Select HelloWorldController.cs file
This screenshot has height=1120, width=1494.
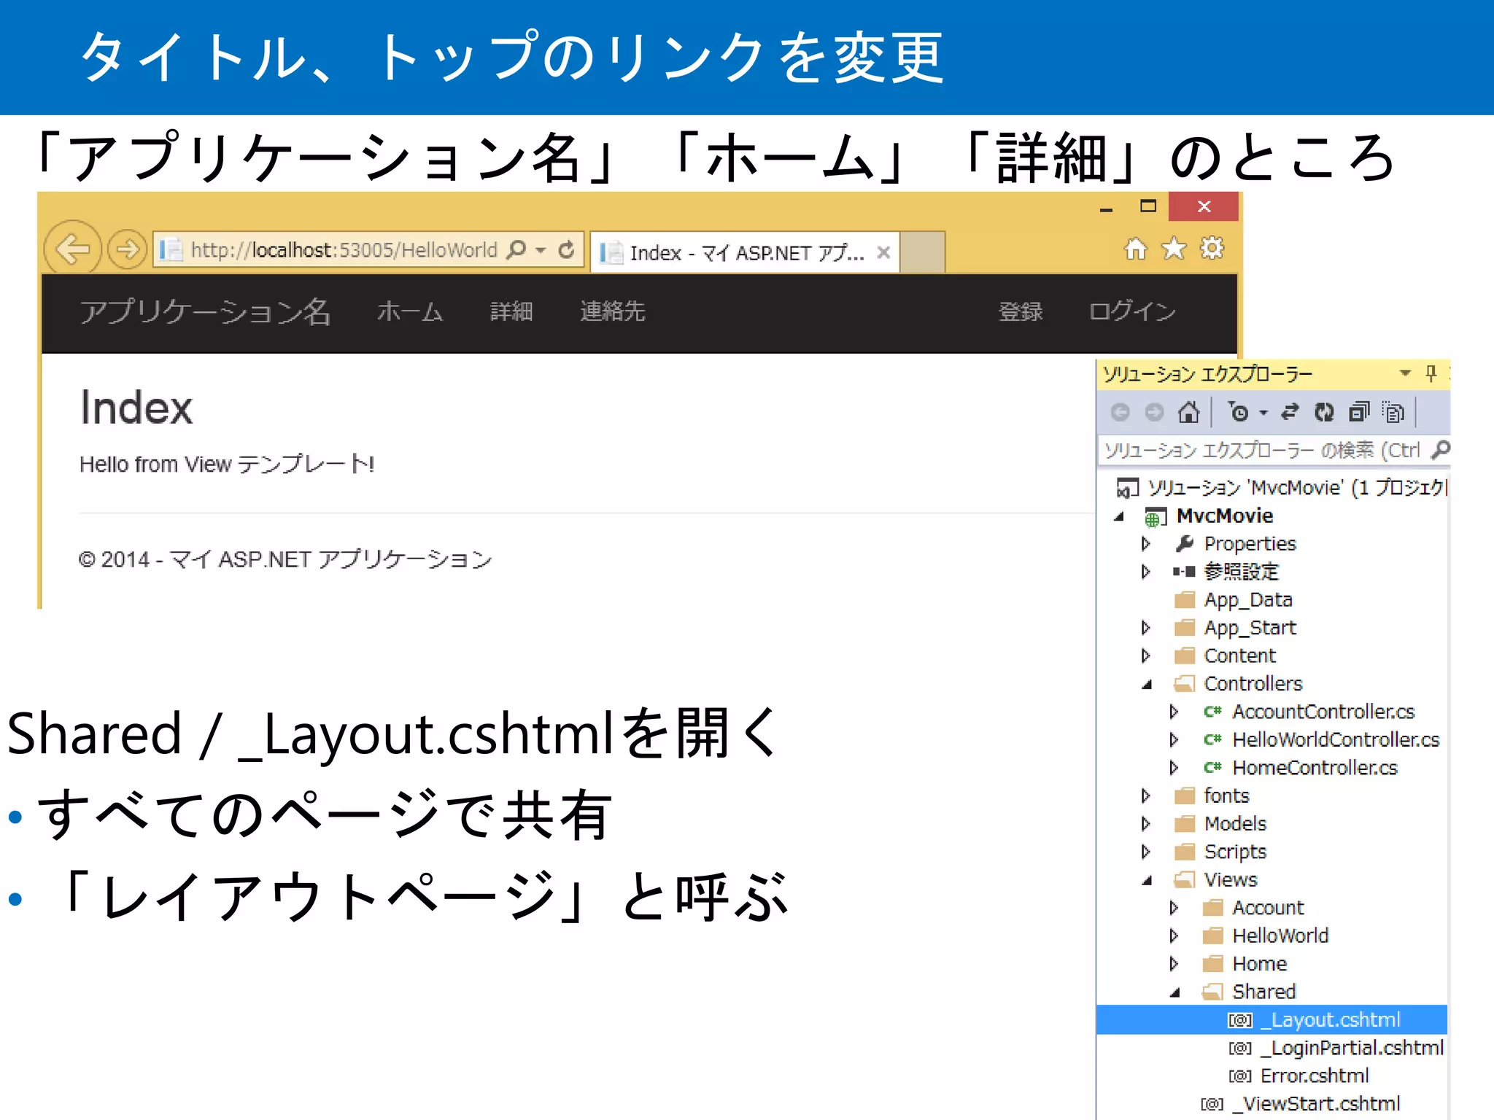[x=1336, y=739]
